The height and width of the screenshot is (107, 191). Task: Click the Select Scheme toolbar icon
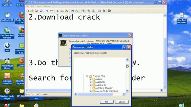(x=99, y=11)
